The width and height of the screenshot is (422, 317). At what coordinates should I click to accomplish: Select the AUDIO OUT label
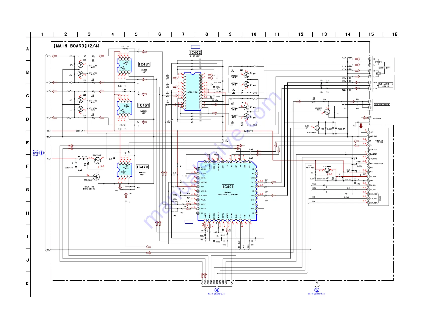tap(384, 68)
